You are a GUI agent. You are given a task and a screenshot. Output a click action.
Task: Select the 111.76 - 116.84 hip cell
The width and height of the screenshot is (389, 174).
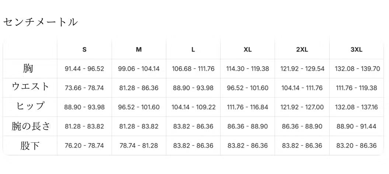[248, 107]
